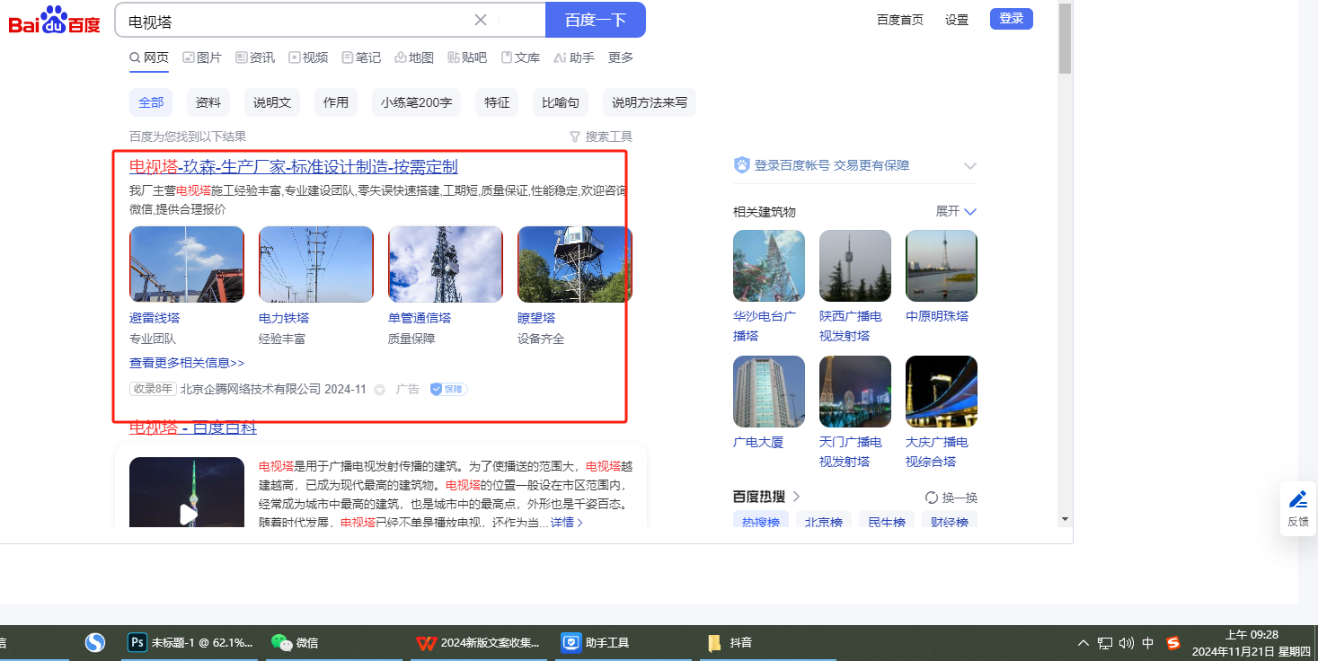Click the 百度一下 search button
The image size is (1318, 661).
(596, 20)
